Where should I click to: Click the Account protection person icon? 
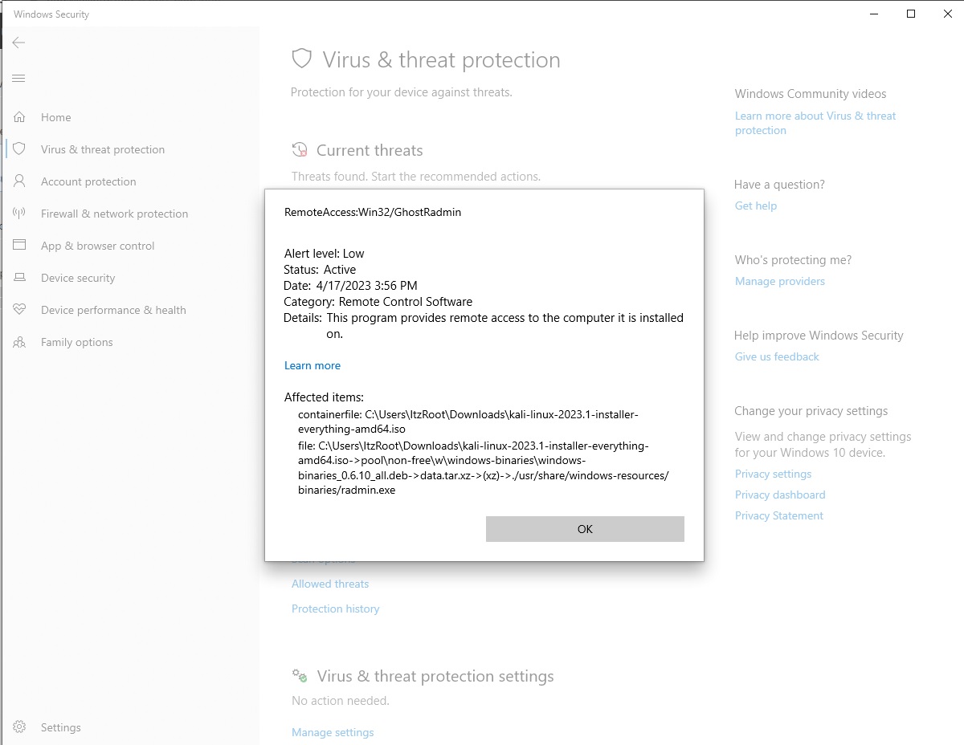(x=19, y=181)
